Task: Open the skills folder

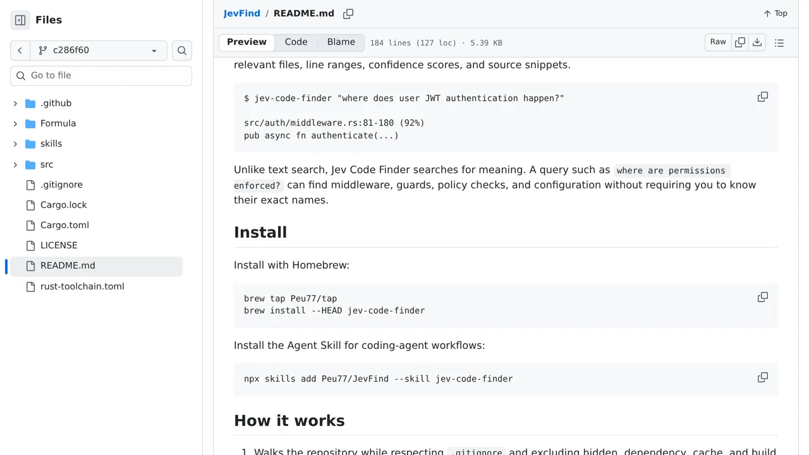Action: tap(51, 143)
